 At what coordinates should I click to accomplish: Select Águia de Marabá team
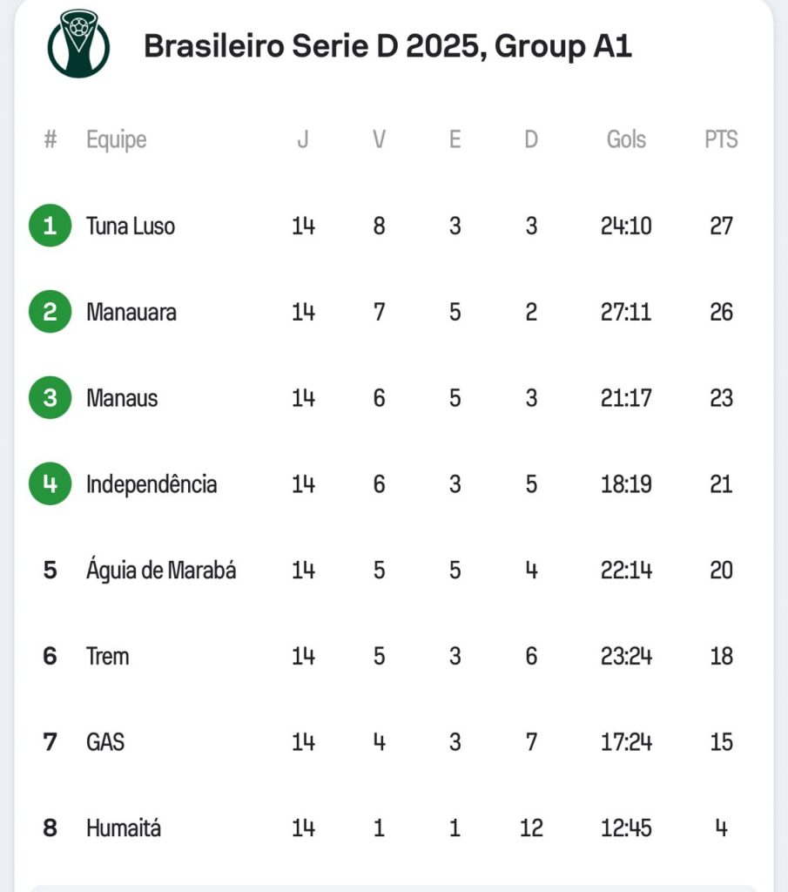tap(161, 571)
